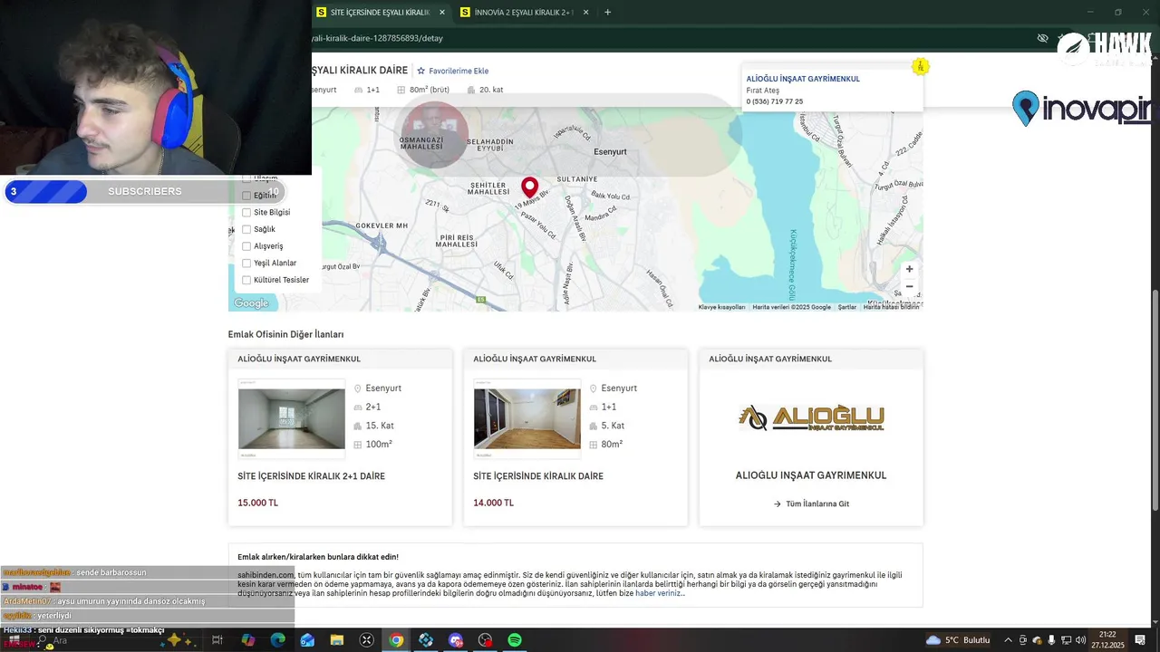Screen dimensions: 1160x652
Task: Open SİTE İÇERİSİNDE KİRALIK 2+1 DAİRE listing
Action: click(x=311, y=476)
